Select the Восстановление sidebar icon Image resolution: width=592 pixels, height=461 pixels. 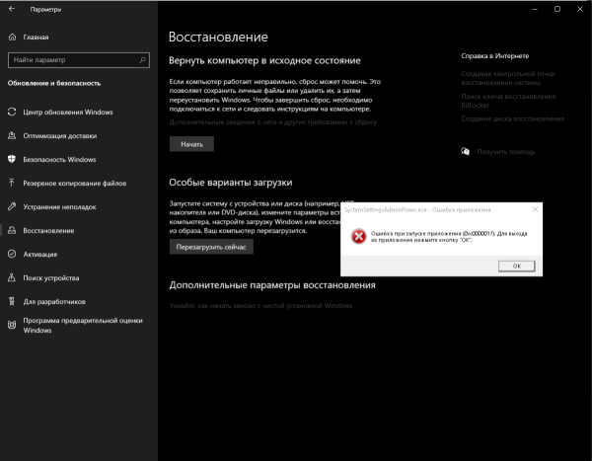tap(12, 231)
